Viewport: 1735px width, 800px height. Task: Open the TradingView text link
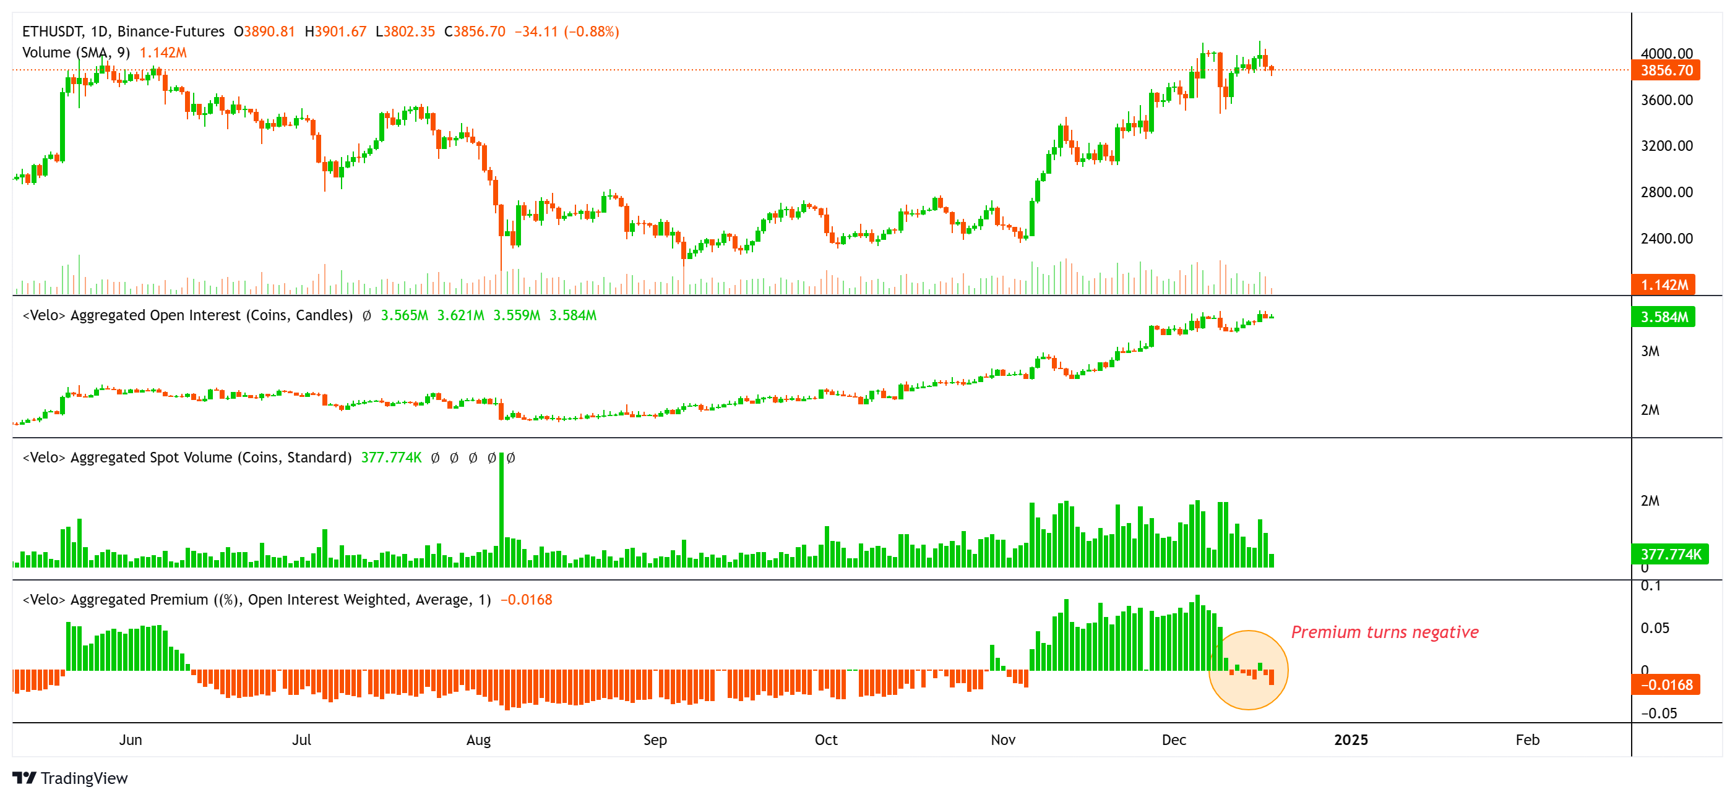[x=84, y=778]
